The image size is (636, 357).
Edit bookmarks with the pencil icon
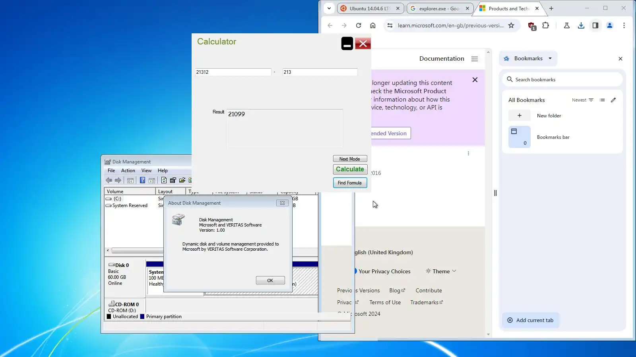click(x=613, y=100)
